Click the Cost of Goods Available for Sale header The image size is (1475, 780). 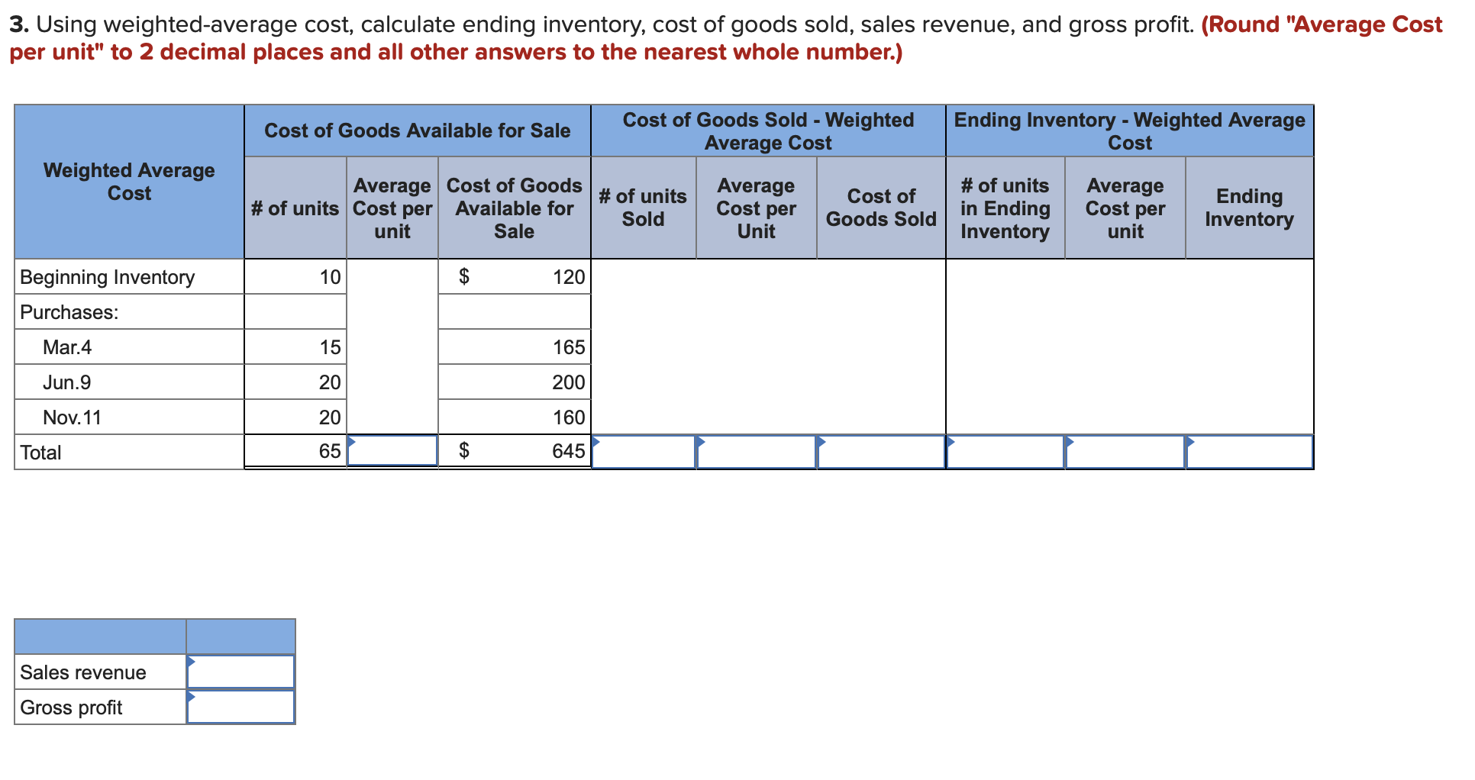pyautogui.click(x=418, y=131)
